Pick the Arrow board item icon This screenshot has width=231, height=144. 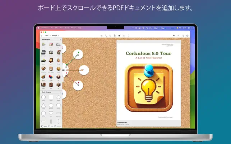coord(43,61)
